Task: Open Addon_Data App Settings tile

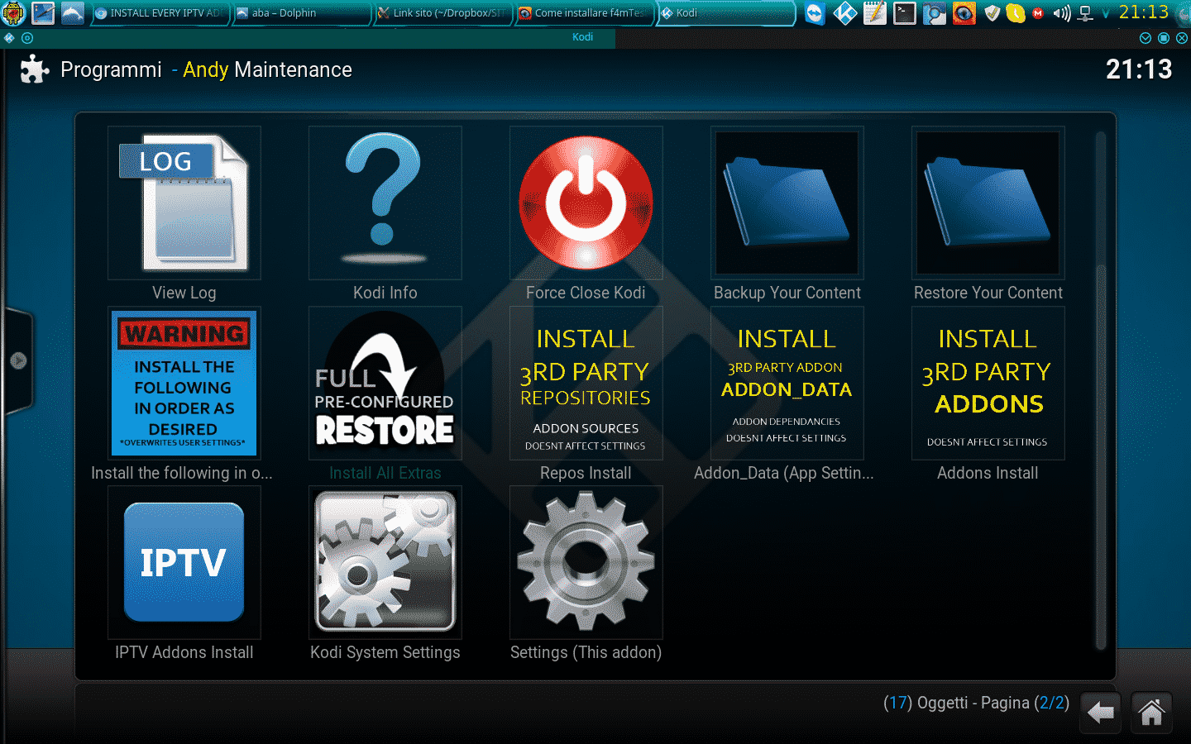Action: [787, 384]
